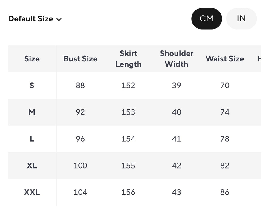The image size is (269, 207).
Task: Click the Bust Size column header
Action: pos(80,59)
